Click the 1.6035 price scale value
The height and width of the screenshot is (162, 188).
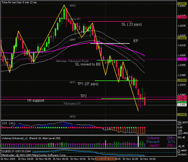pos(182,26)
